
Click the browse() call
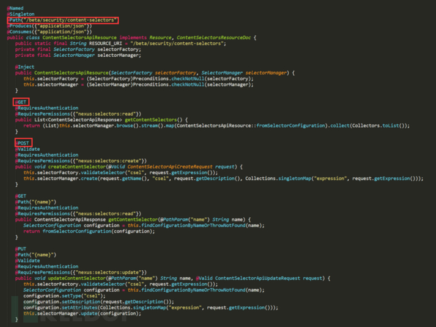coord(128,126)
